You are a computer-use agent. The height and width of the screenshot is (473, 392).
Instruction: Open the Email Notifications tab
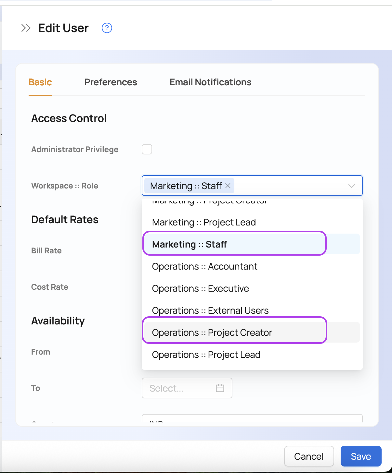(x=210, y=82)
